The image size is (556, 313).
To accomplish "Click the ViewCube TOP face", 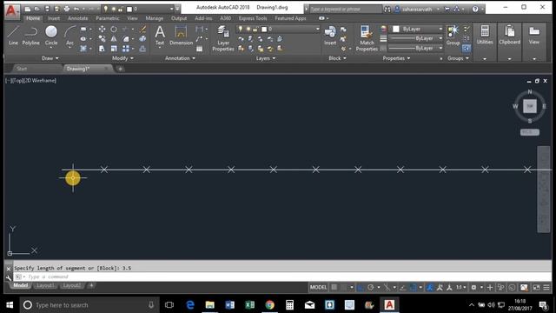I will 530,106.
